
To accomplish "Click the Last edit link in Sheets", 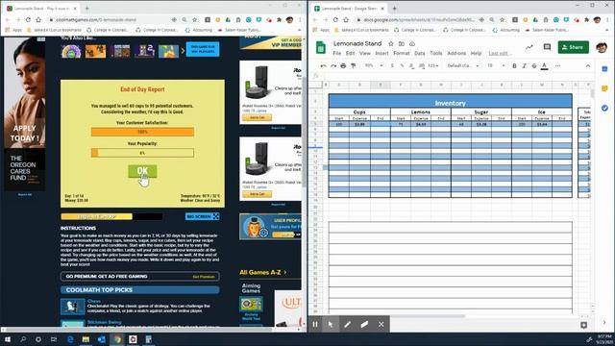I will (499, 53).
